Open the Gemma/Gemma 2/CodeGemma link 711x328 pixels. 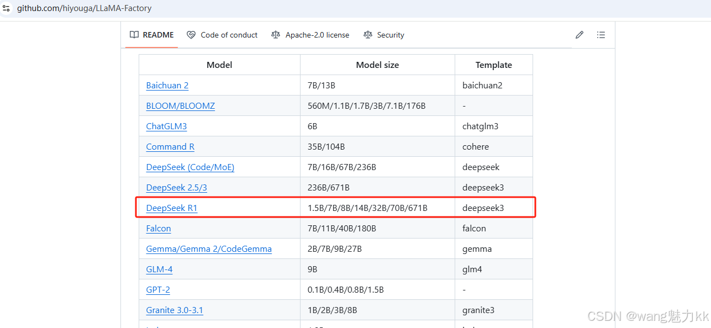(209, 249)
